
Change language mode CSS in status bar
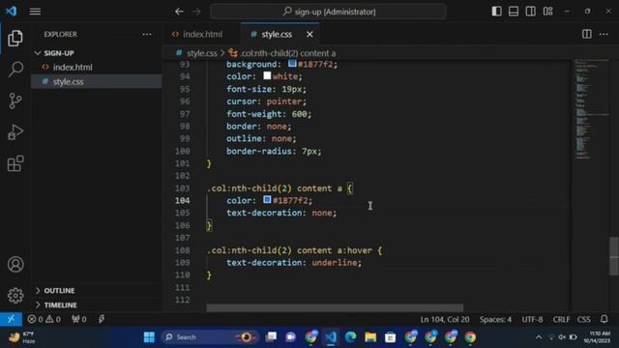(584, 319)
